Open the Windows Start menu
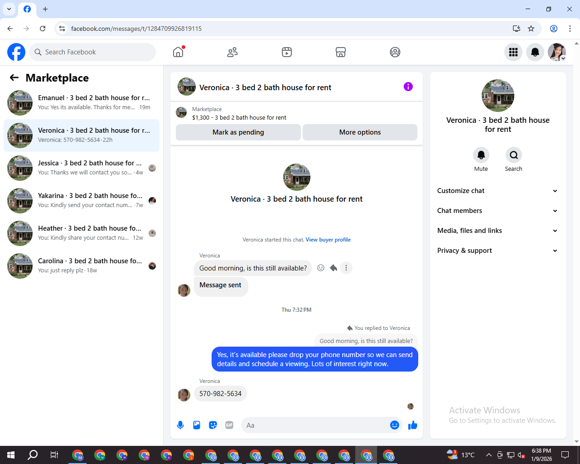The width and height of the screenshot is (580, 464). click(x=11, y=455)
